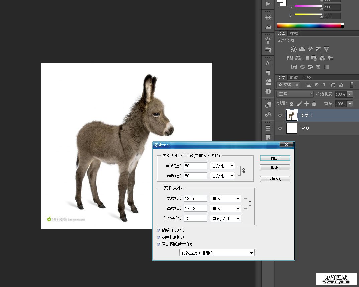Click the Curves adjustment icon

pyautogui.click(x=310, y=49)
